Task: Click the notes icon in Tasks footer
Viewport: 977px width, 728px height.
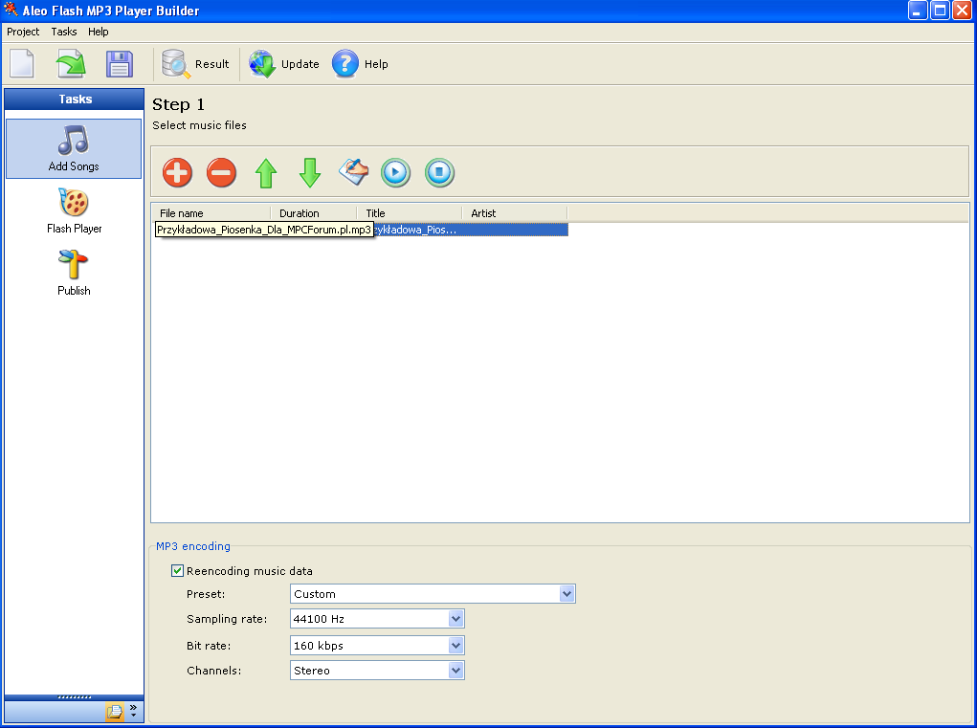Action: point(115,711)
